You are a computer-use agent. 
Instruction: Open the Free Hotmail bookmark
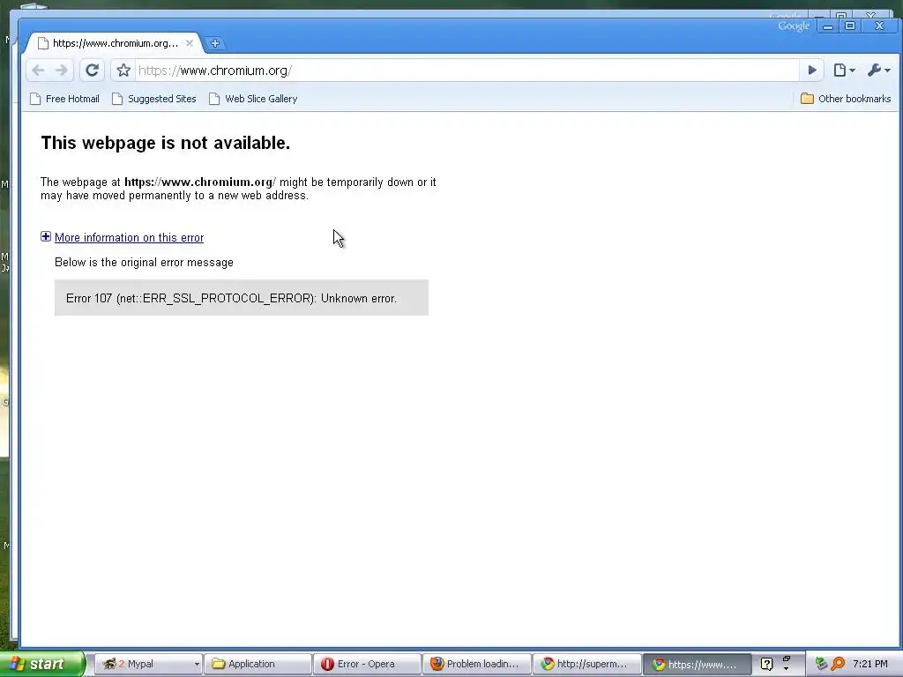click(64, 99)
